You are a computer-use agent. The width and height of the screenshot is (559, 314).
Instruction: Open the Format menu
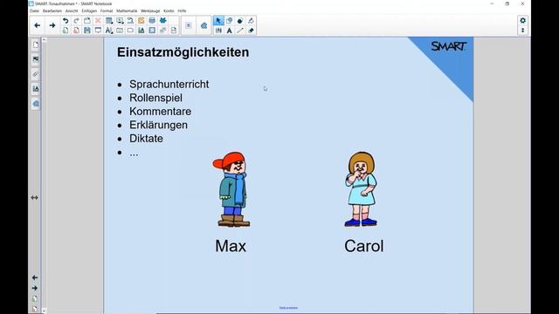107,11
